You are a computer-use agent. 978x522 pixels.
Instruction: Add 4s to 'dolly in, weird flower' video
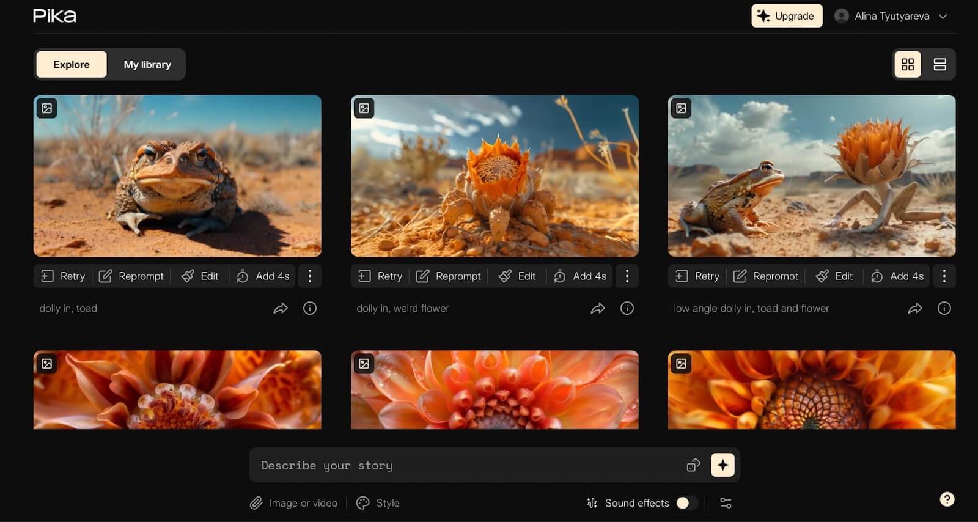point(580,276)
